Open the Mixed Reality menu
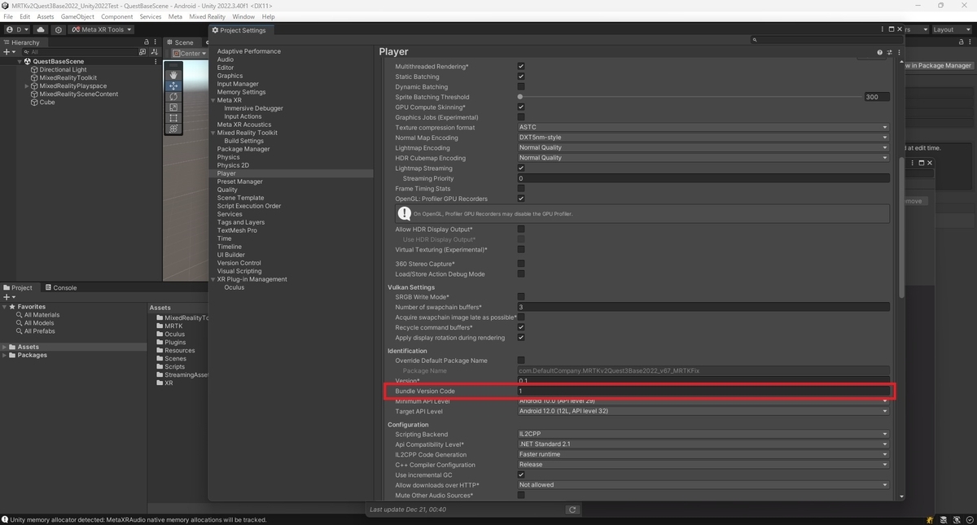 (x=207, y=16)
